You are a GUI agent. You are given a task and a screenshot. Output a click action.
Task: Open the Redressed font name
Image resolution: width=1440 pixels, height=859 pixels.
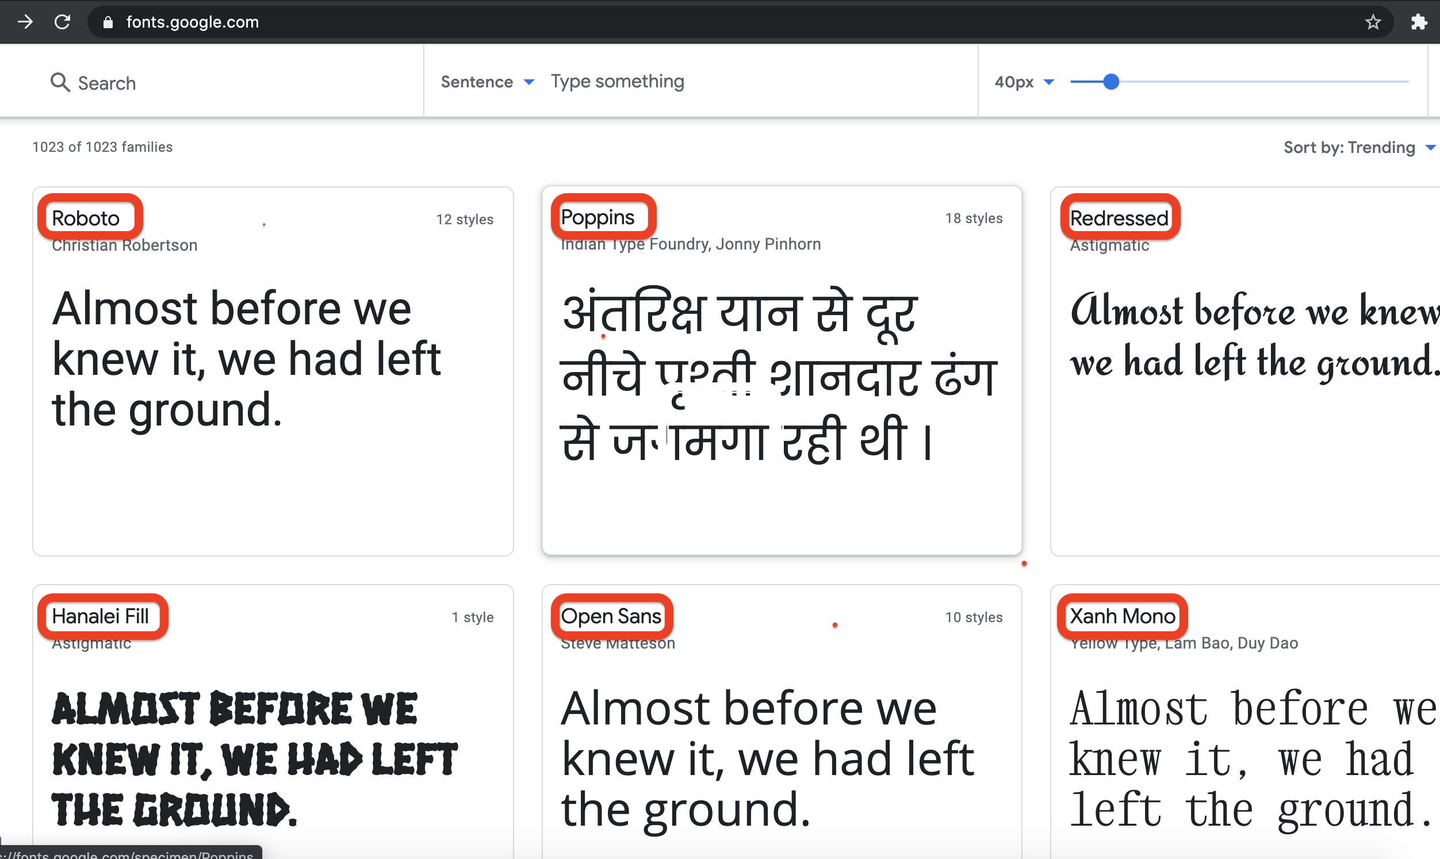point(1119,218)
